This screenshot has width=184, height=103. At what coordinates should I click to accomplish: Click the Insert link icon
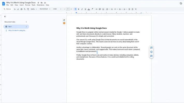click(x=96, y=9)
